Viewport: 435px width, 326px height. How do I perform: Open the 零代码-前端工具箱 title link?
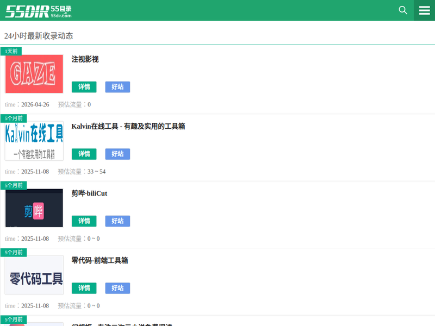coord(100,260)
